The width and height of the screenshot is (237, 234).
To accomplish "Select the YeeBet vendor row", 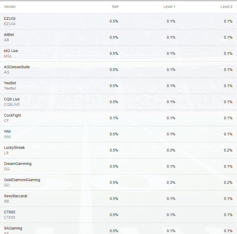I will coord(10,83).
